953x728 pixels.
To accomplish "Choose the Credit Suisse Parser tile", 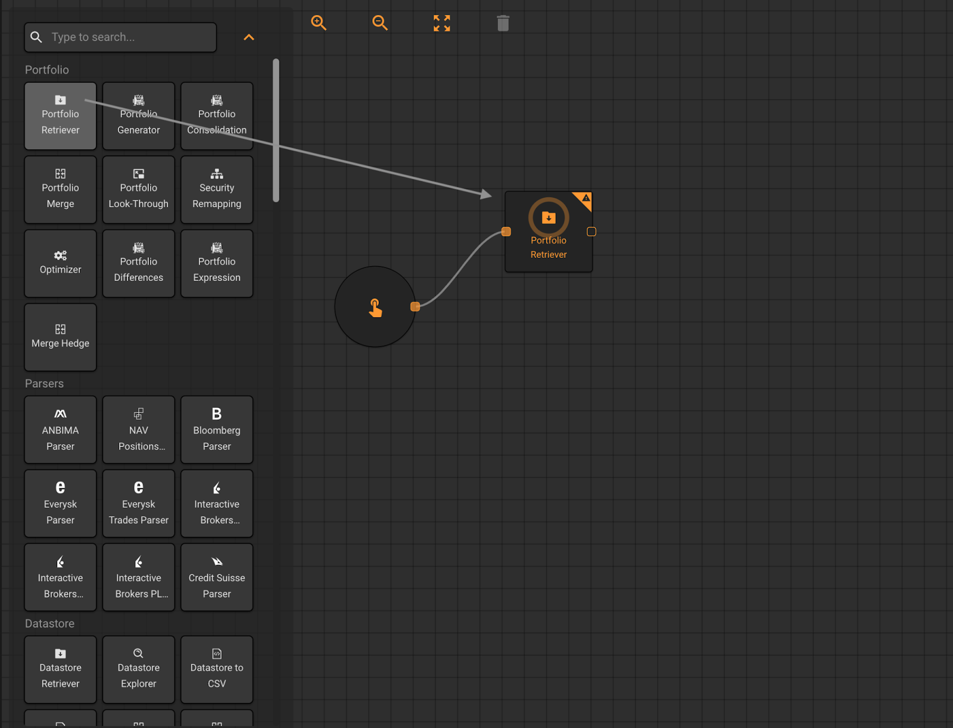I will [x=217, y=577].
